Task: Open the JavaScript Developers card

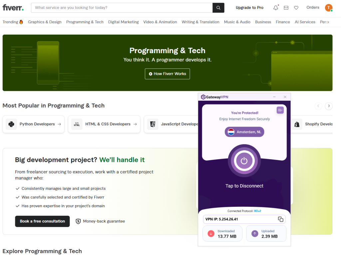Action: [171, 124]
